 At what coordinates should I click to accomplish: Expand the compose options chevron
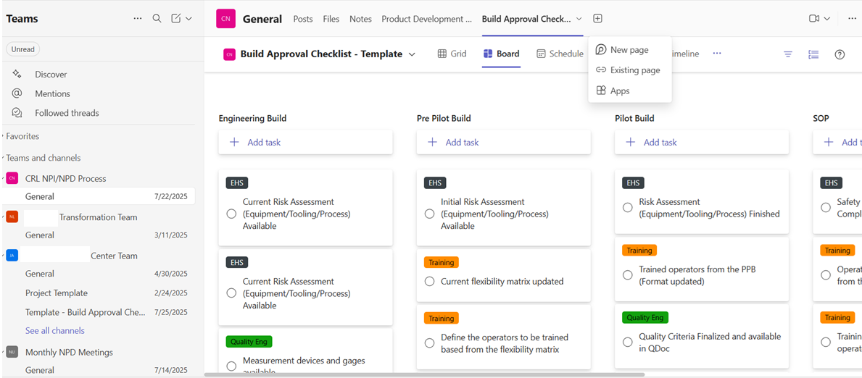click(188, 19)
